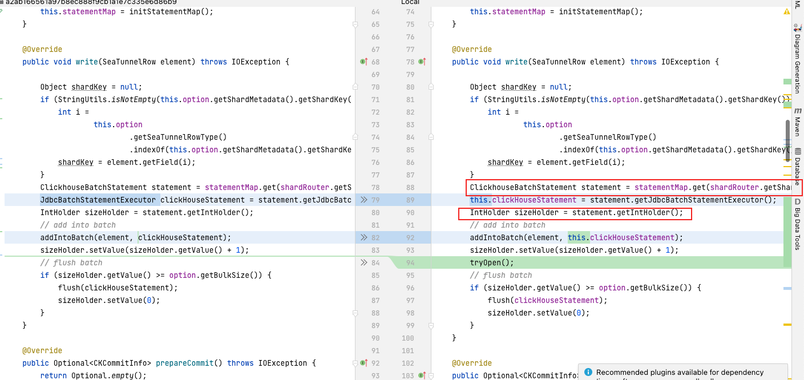Click the write method name in right pane
The image size is (804, 380).
coord(516,62)
